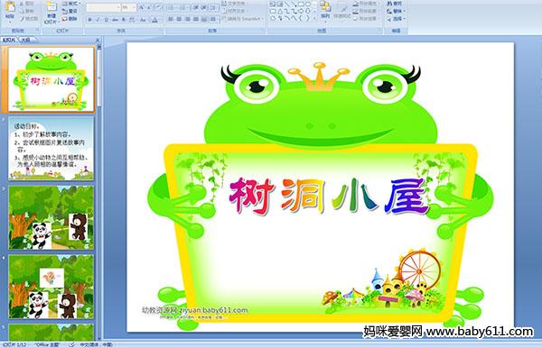Toggle Align Left paragraph alignment

pos(171,19)
